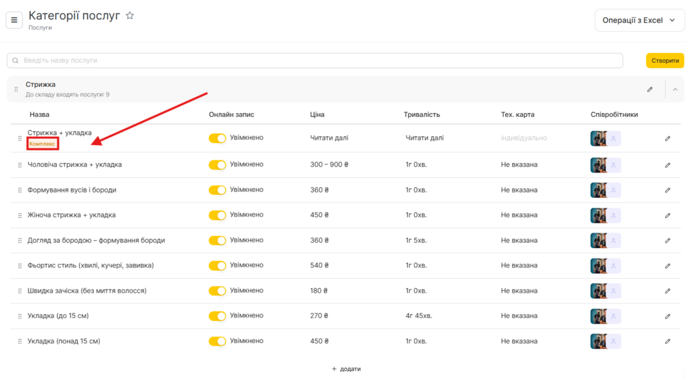
Task: Click the drag handle of Стрижка category
Action: tap(16, 90)
